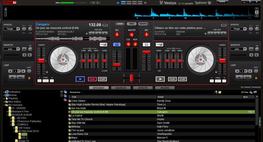Viewport: 263px width, 142px height.
Task: Open the CONFIG settings
Action: pyautogui.click(x=222, y=2)
